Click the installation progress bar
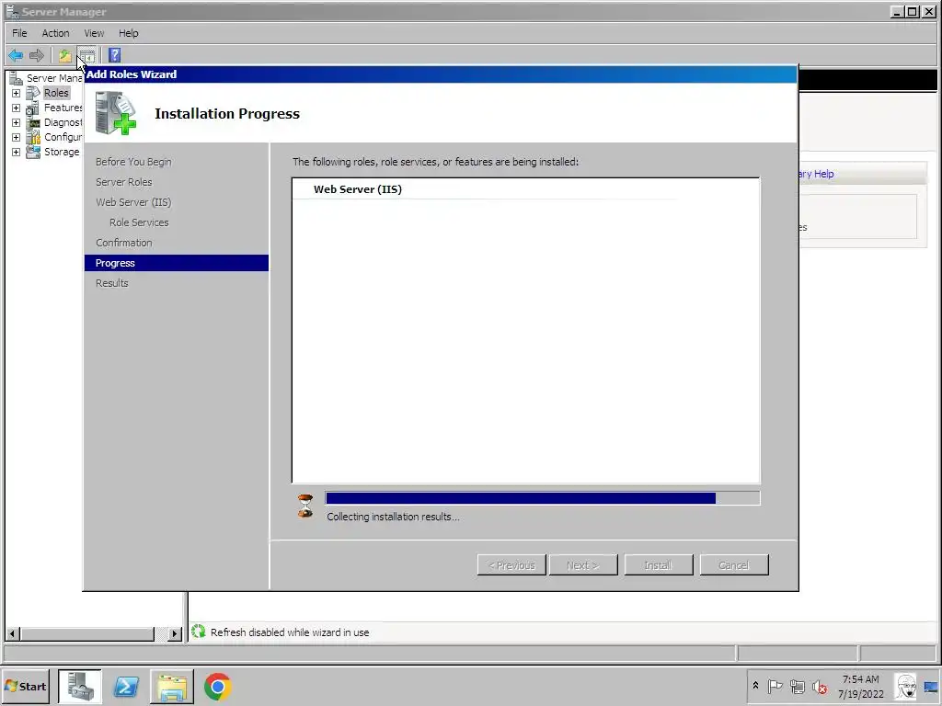Screen dimensions: 942x706 click(543, 498)
